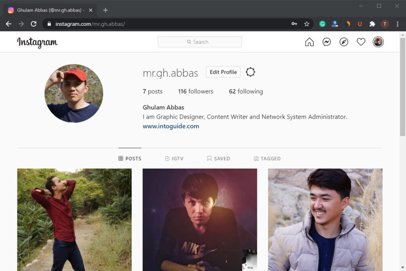Click the Ghulam Abbas display name
The image size is (406, 271).
(x=163, y=107)
